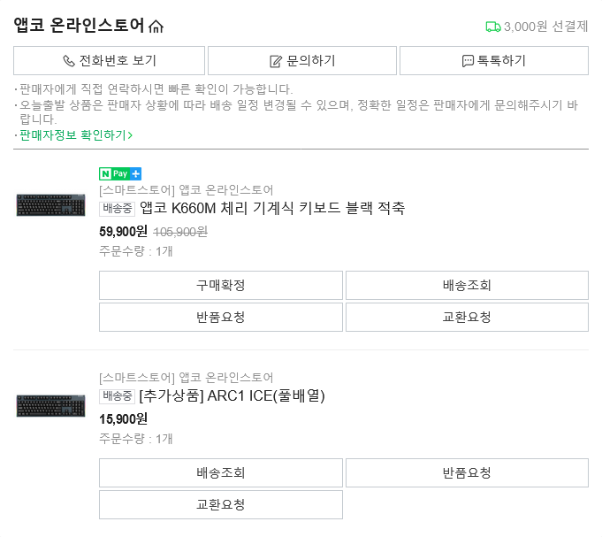Click the home icon beside 앱코 온라인스토어
Image resolution: width=602 pixels, height=537 pixels.
156,27
